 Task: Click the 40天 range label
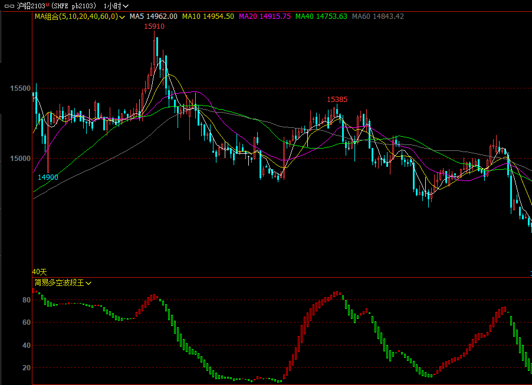(x=40, y=272)
